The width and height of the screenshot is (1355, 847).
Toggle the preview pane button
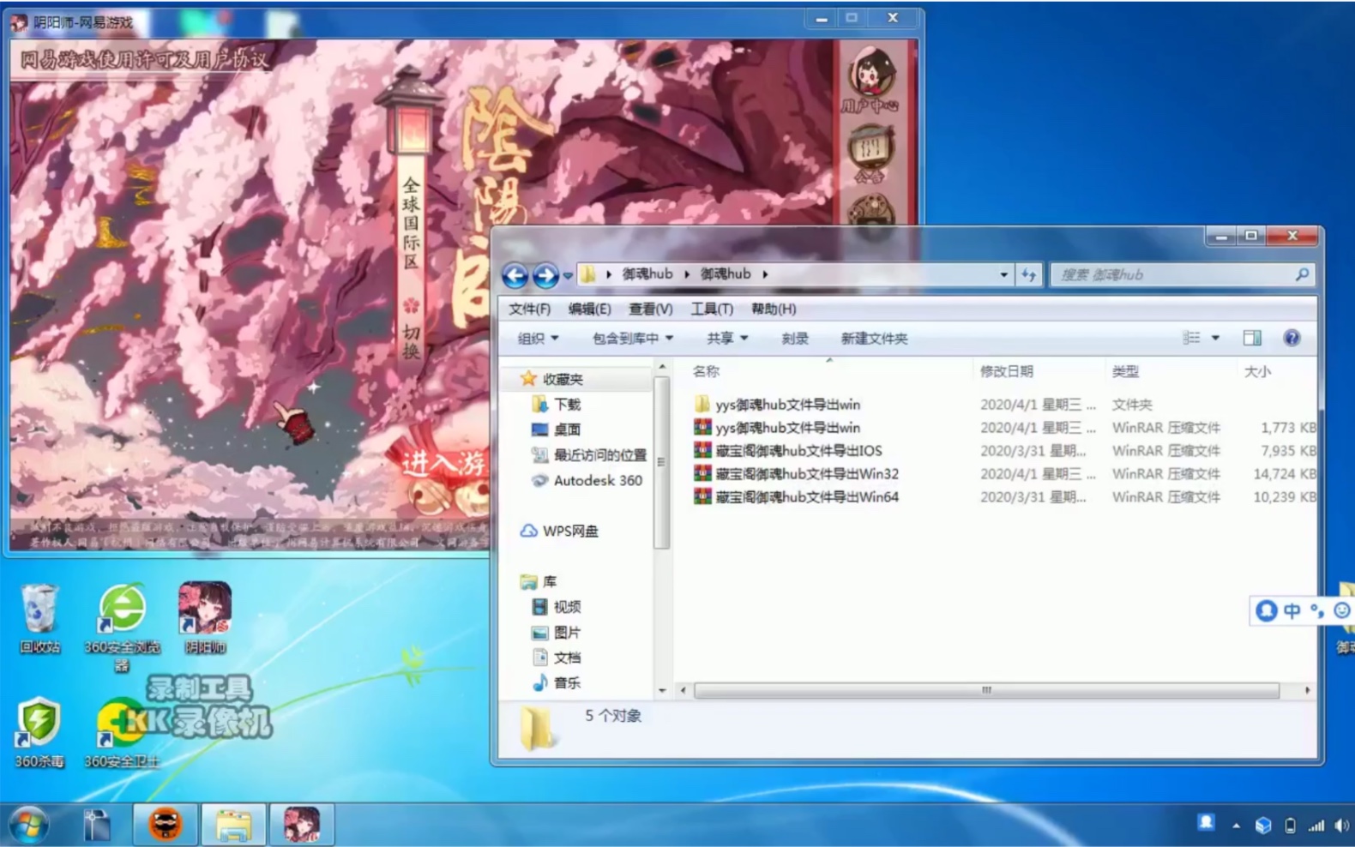1252,338
